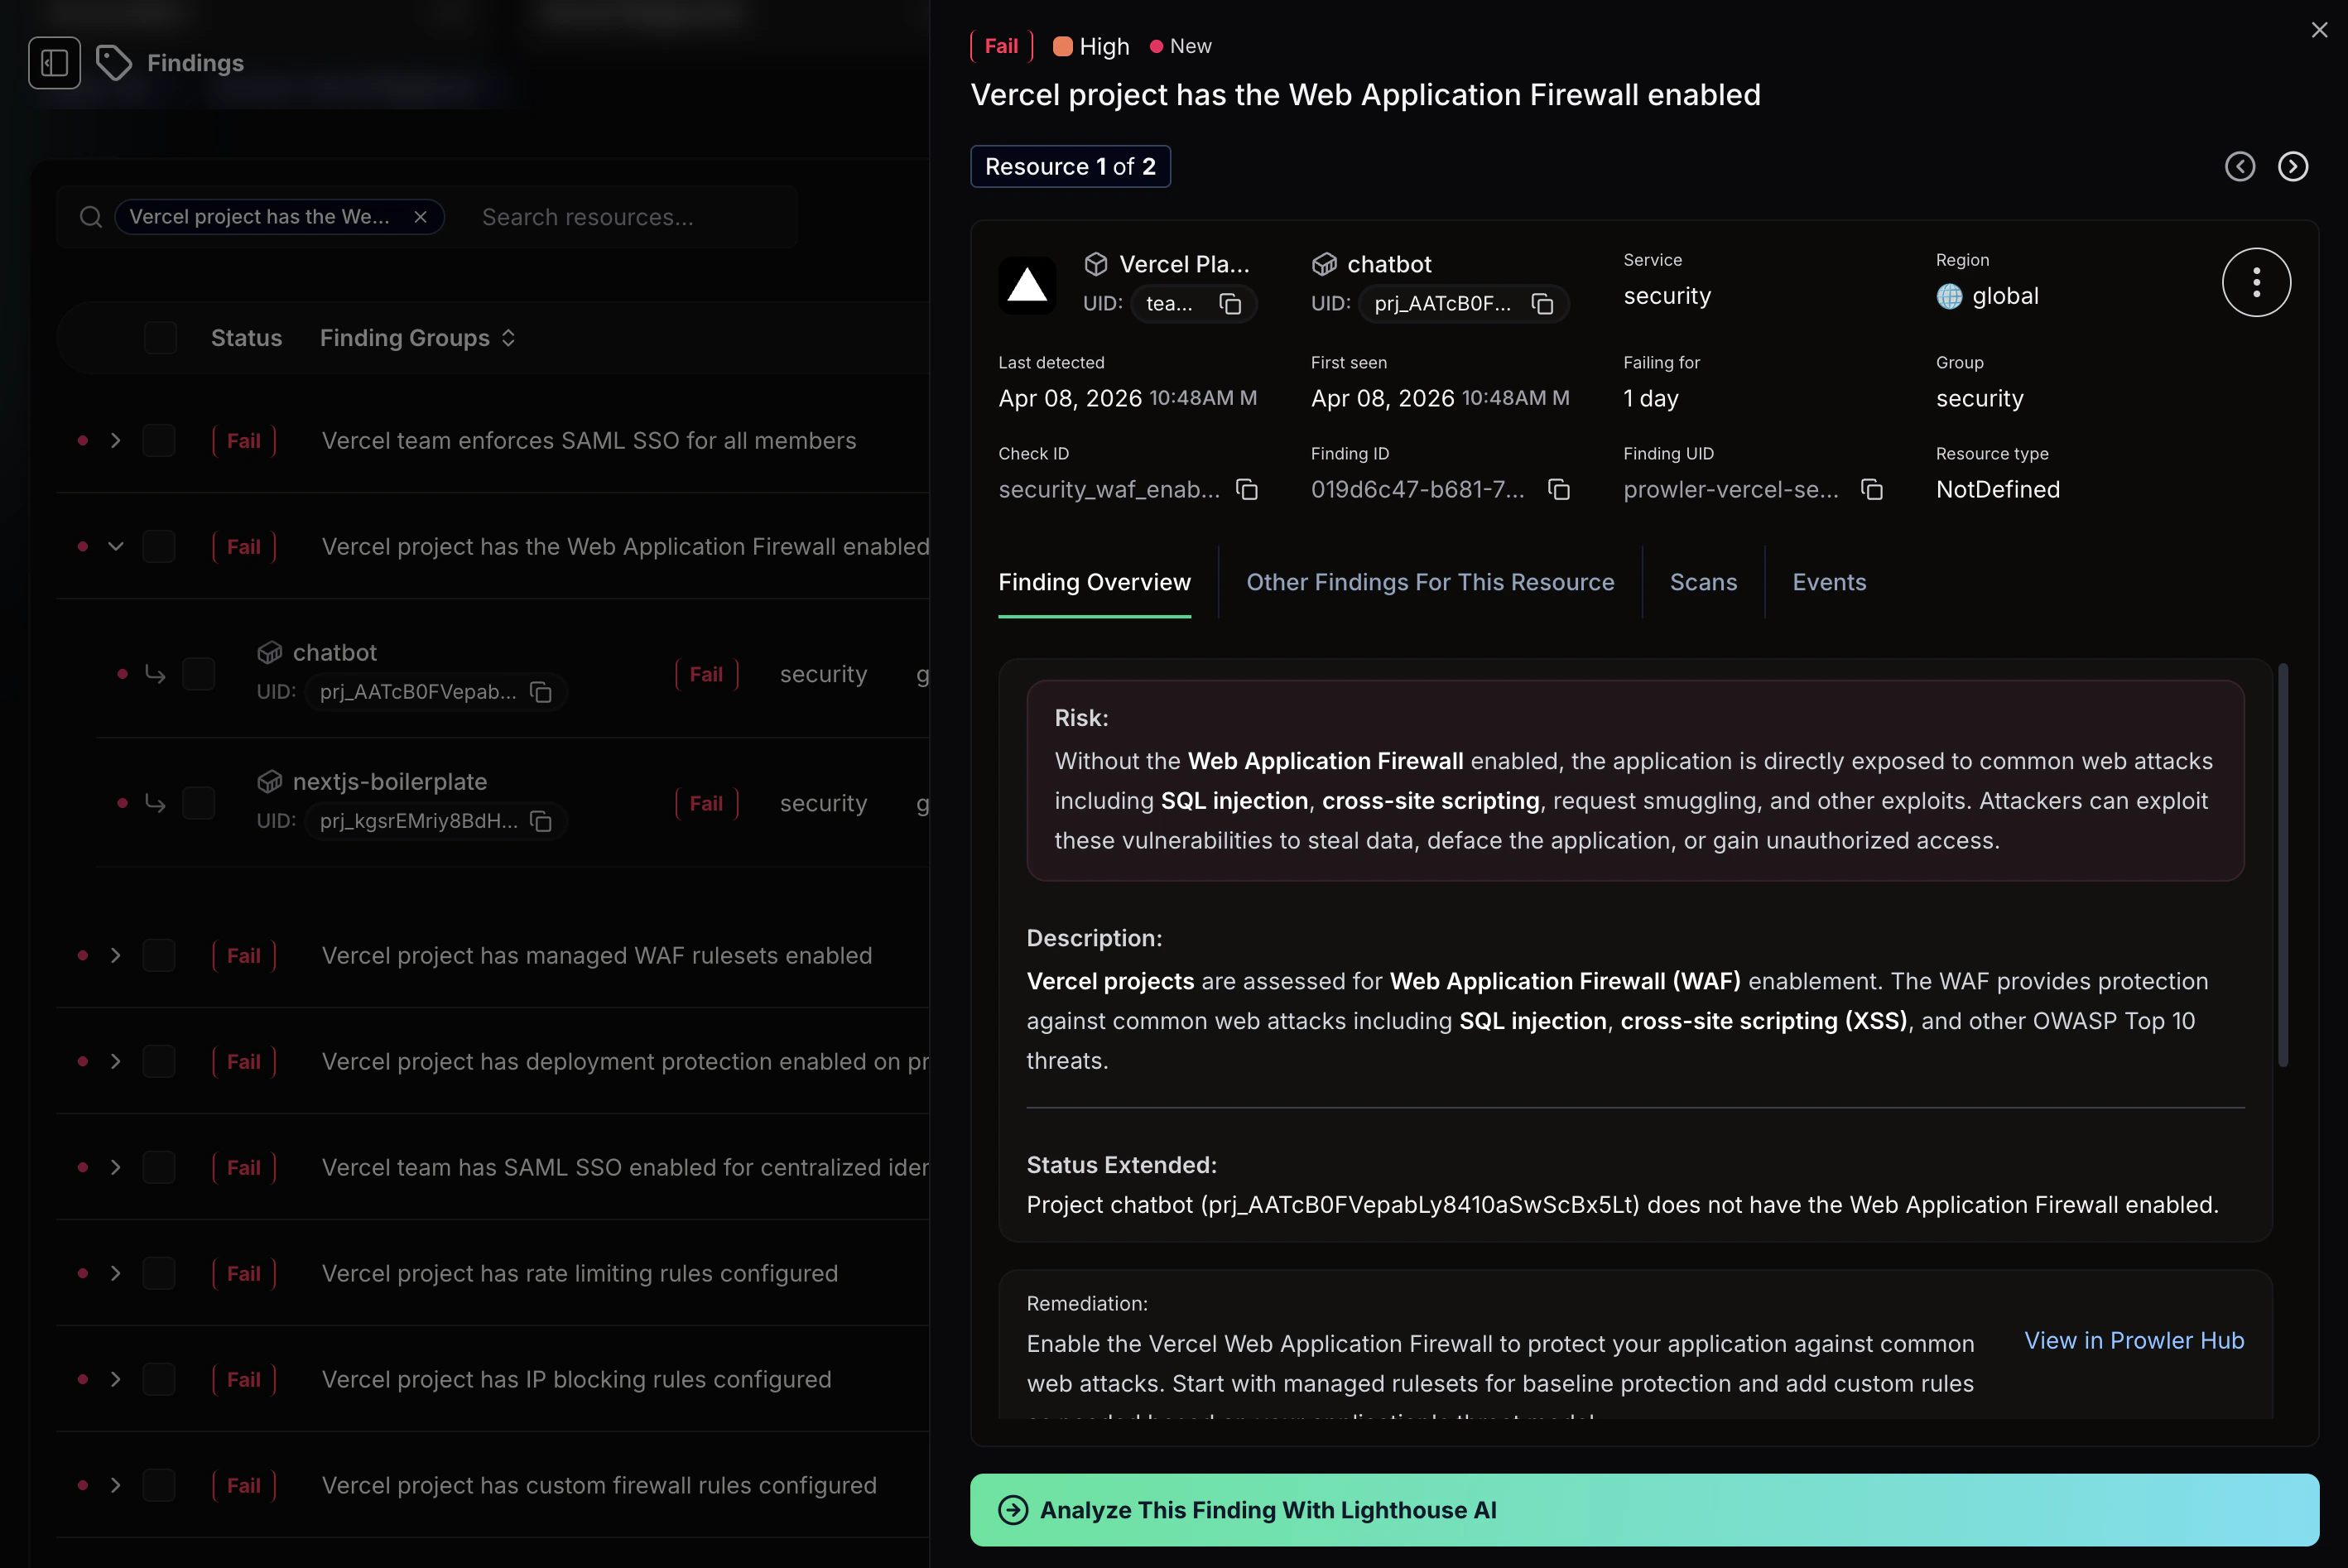Click the nextjs-boilerplate resource icon
The image size is (2348, 1568).
[x=269, y=782]
